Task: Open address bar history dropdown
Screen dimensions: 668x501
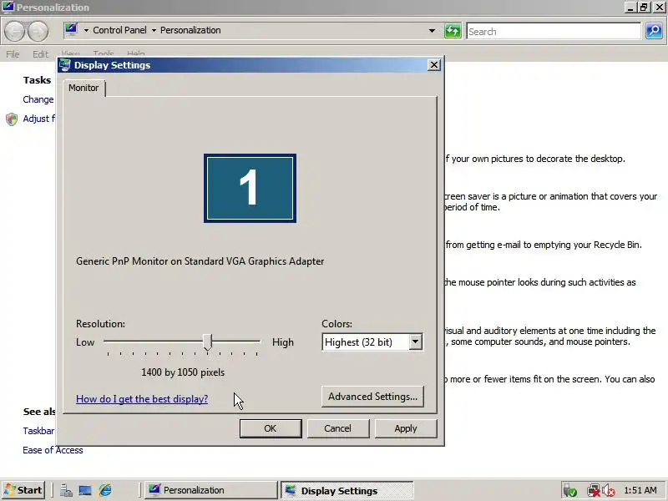Action: coord(432,31)
